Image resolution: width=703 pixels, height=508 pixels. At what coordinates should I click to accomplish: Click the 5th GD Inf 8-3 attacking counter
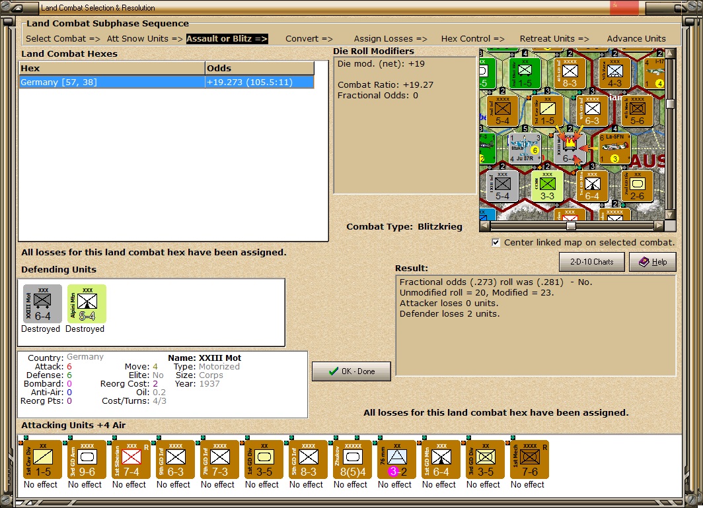coord(308,459)
